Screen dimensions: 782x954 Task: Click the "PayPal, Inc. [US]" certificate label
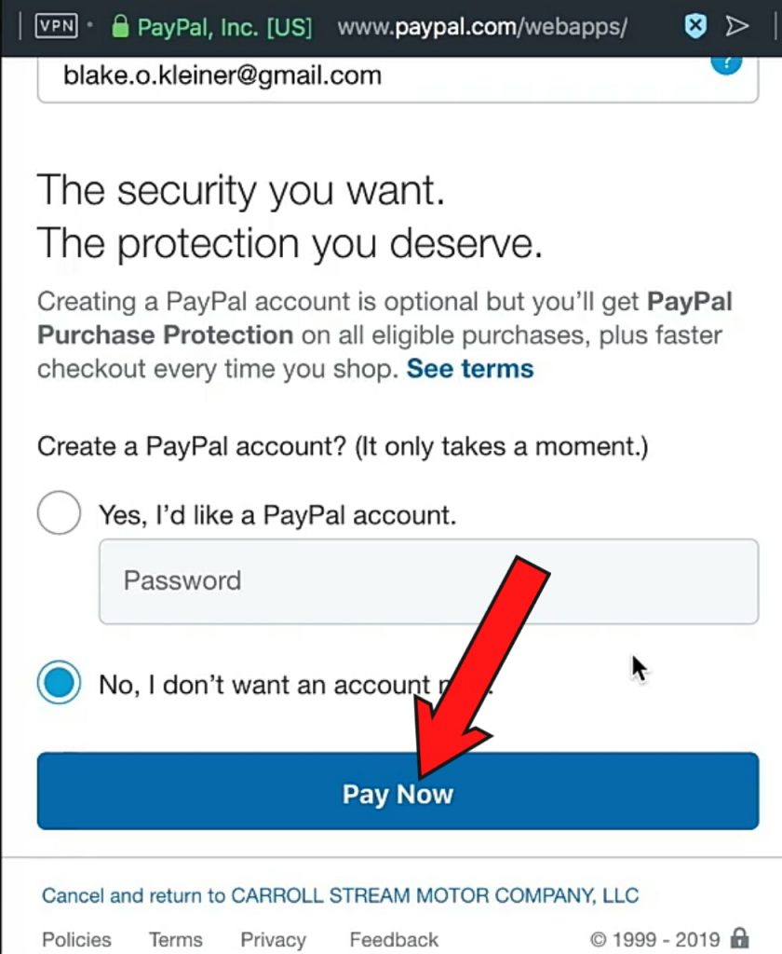click(x=224, y=27)
